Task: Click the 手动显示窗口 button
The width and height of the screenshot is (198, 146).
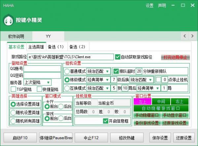Action: pyautogui.click(x=175, y=115)
